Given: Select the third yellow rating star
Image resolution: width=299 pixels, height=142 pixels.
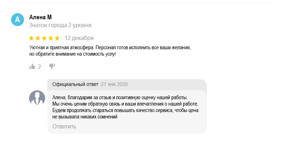Looking at the screenshot, I should tap(44, 38).
